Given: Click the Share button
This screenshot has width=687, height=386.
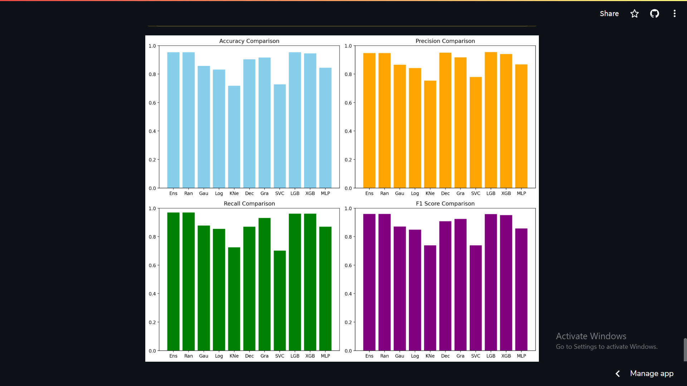Looking at the screenshot, I should tap(609, 14).
